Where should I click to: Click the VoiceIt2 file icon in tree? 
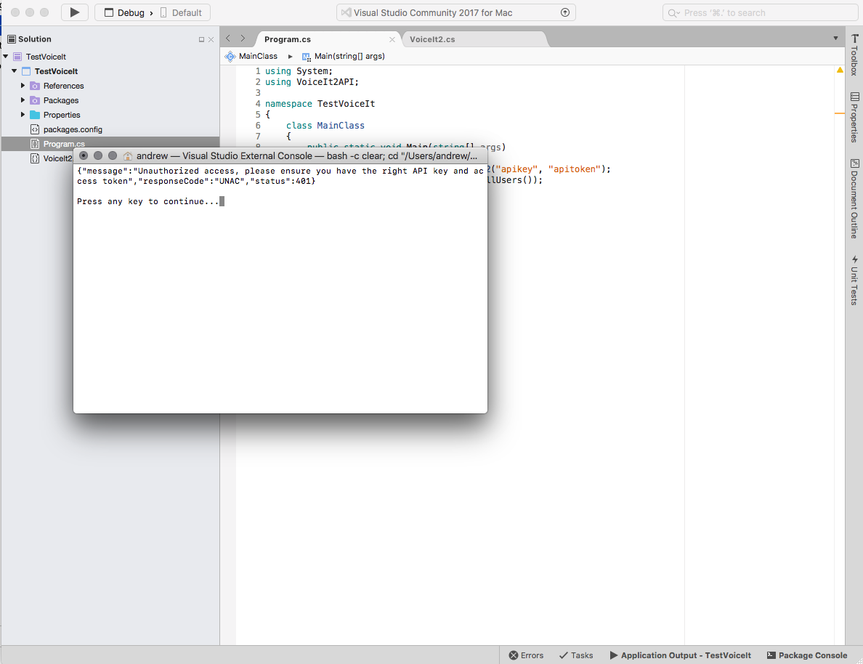35,158
